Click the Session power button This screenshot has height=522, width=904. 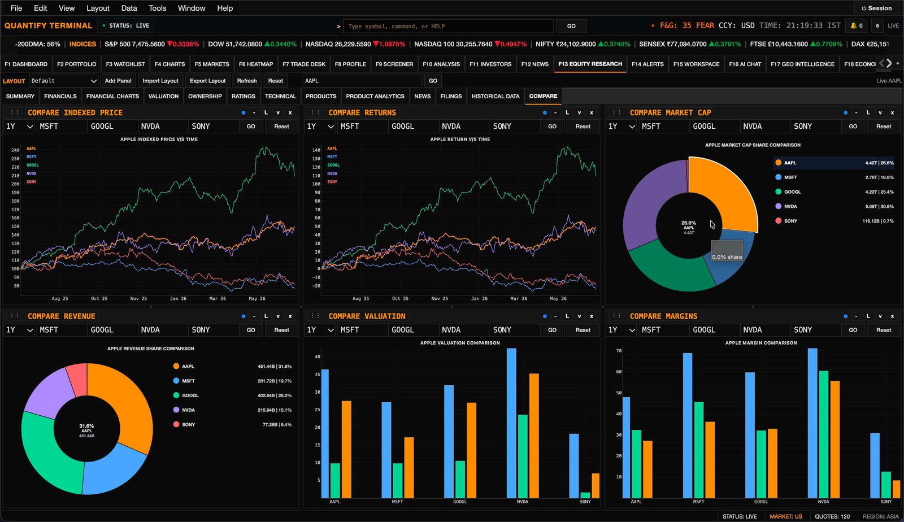pos(876,8)
